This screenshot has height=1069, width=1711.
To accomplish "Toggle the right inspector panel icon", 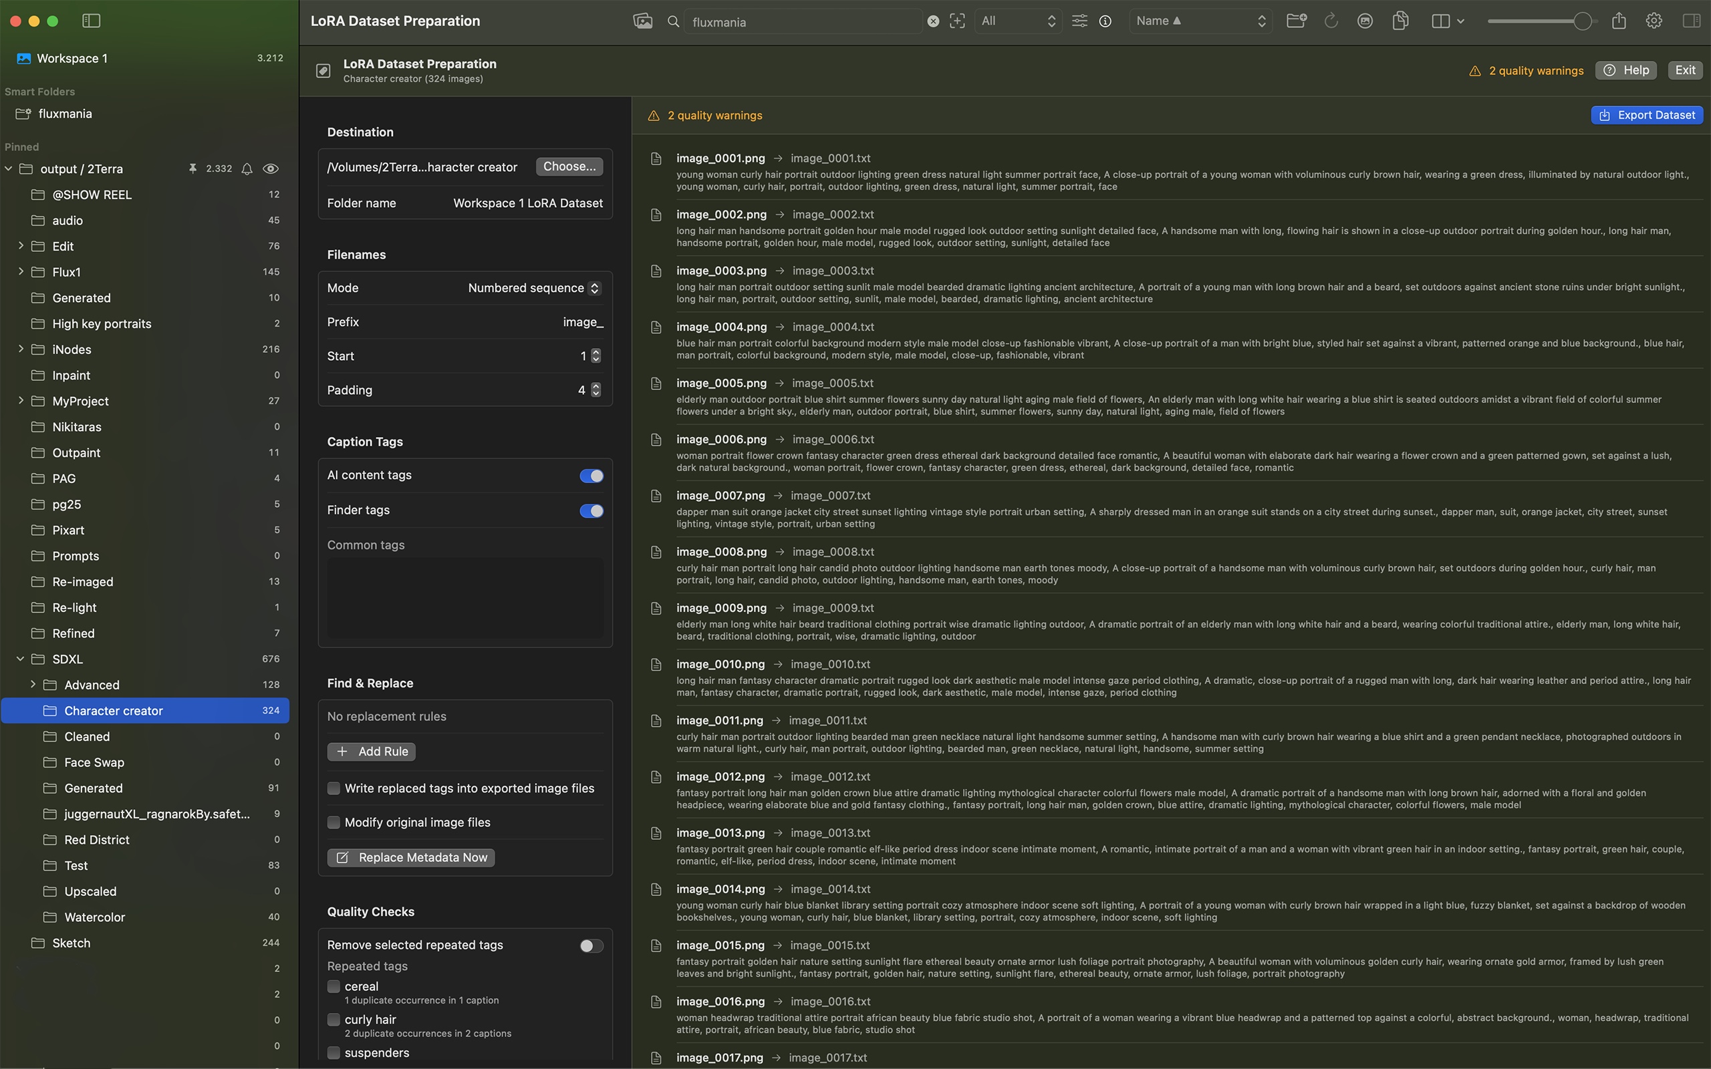I will point(1692,21).
